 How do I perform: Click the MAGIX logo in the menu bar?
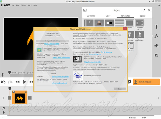pyautogui.click(x=5, y=5)
